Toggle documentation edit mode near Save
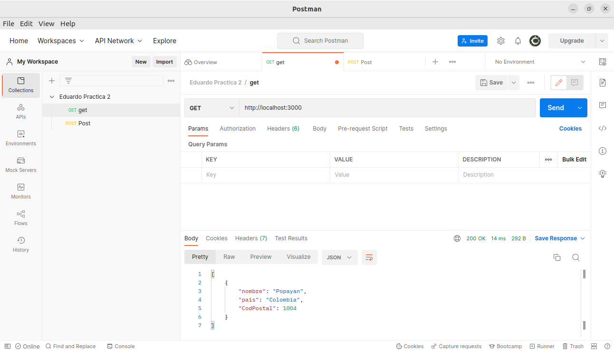 558,82
